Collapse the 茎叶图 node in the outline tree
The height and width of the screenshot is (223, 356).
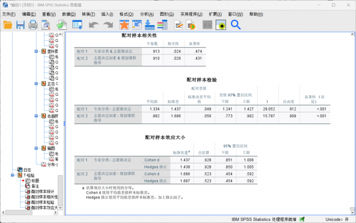coord(36,51)
